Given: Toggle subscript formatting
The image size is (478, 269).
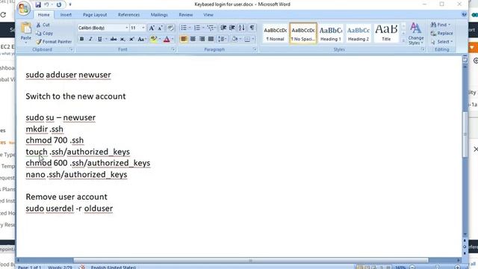Looking at the screenshot, I should pos(122,39).
